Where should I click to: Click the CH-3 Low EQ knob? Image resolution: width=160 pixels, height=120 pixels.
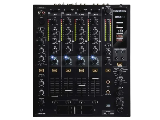[82, 50]
